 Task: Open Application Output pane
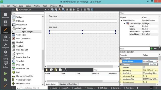pos(77,88)
